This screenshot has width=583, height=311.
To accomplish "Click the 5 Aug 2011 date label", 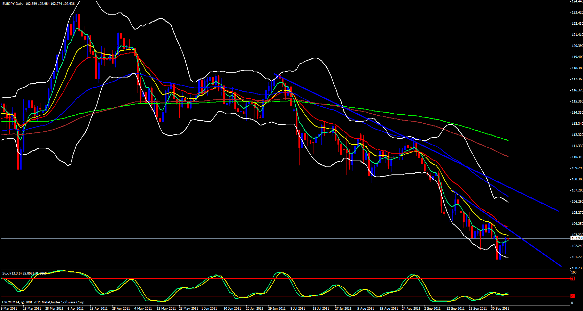I will 366,309.
